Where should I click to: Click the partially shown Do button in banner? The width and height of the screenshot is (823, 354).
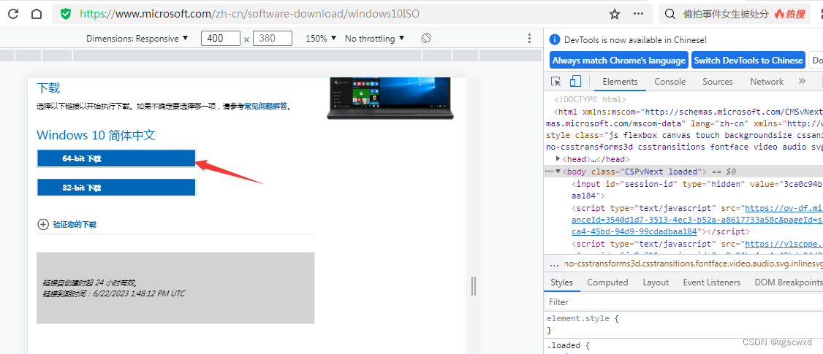[816, 61]
